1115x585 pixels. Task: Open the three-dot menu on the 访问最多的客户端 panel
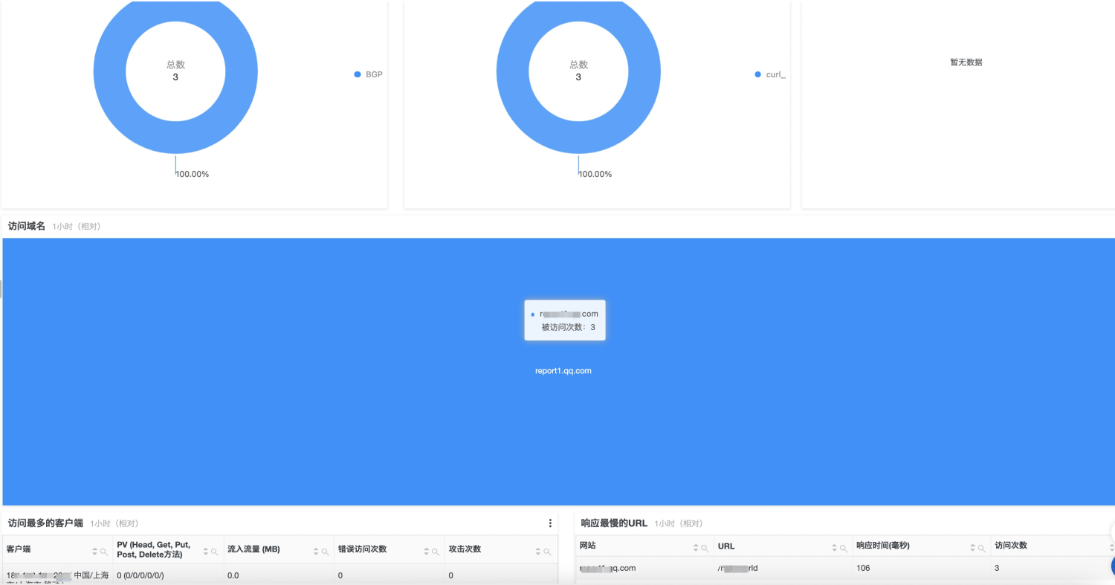pyautogui.click(x=550, y=523)
